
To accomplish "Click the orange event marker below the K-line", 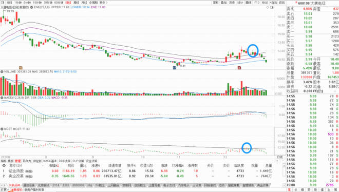I will point(21,68).
